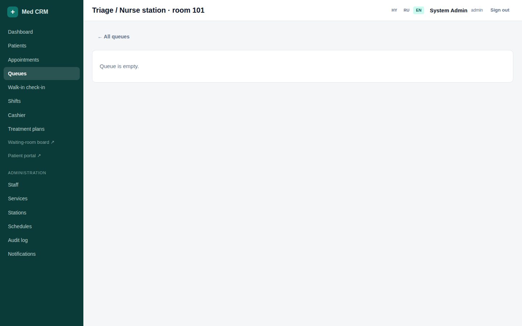Open Walk-in check-in
522x326 pixels.
42,87
